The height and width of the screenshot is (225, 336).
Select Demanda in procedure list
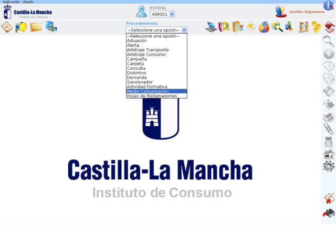(156, 78)
